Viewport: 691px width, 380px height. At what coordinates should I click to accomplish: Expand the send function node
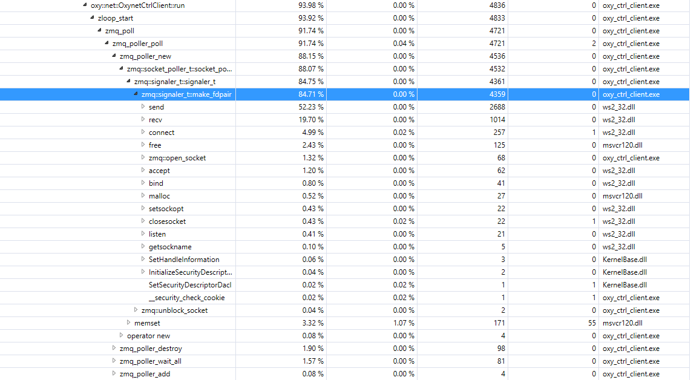click(x=143, y=107)
